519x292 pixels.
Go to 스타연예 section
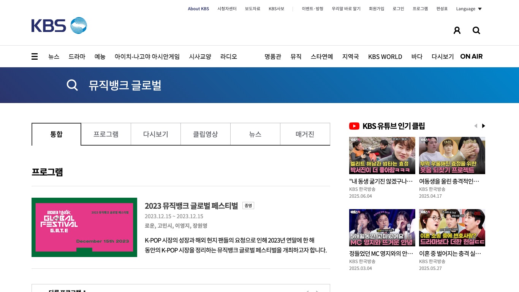tap(322, 57)
